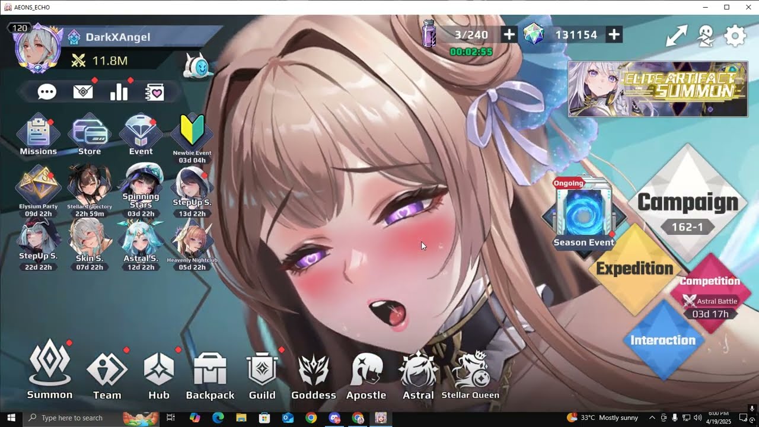Open the Backpack inventory
The image size is (759, 427).
210,375
